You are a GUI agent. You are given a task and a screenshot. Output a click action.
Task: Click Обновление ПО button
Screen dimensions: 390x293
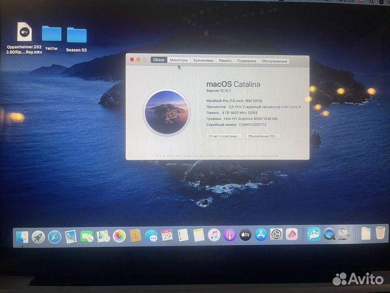click(263, 136)
